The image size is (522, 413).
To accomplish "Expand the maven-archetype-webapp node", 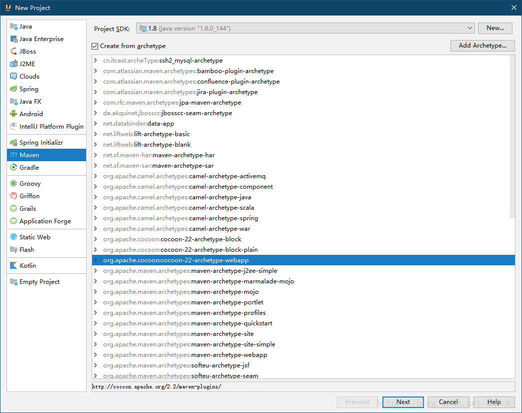I will tap(96, 355).
